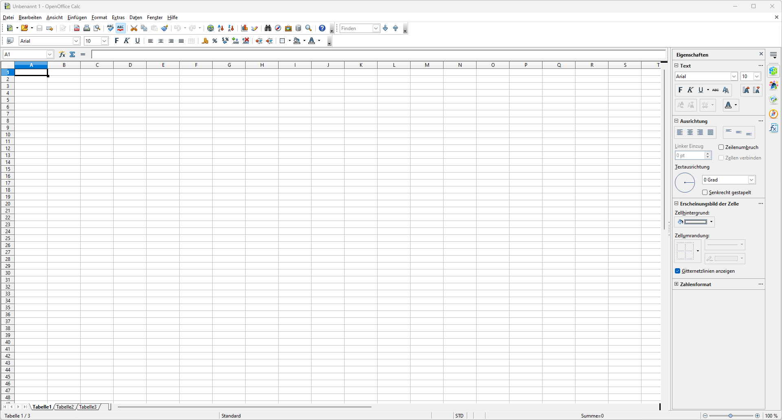Sort descending with the Z-A icon

tap(231, 28)
